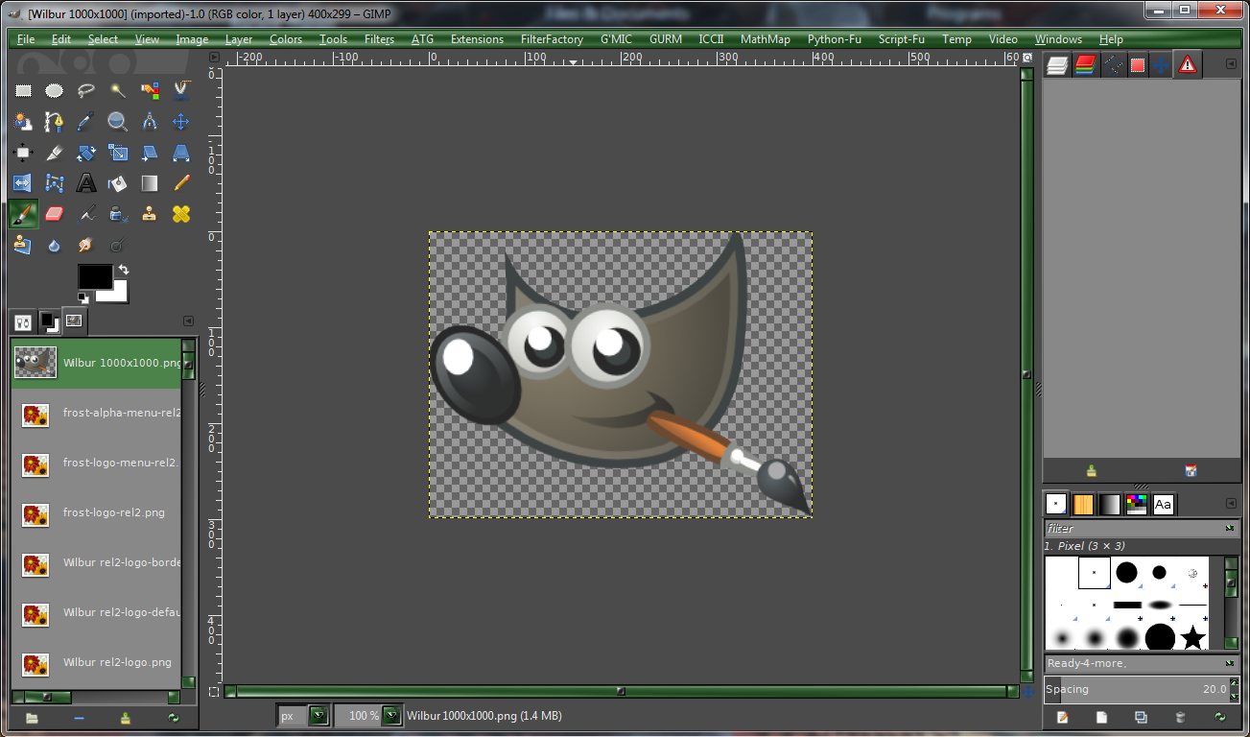Collapse the brushes dock with the left arrow

pos(1230,504)
